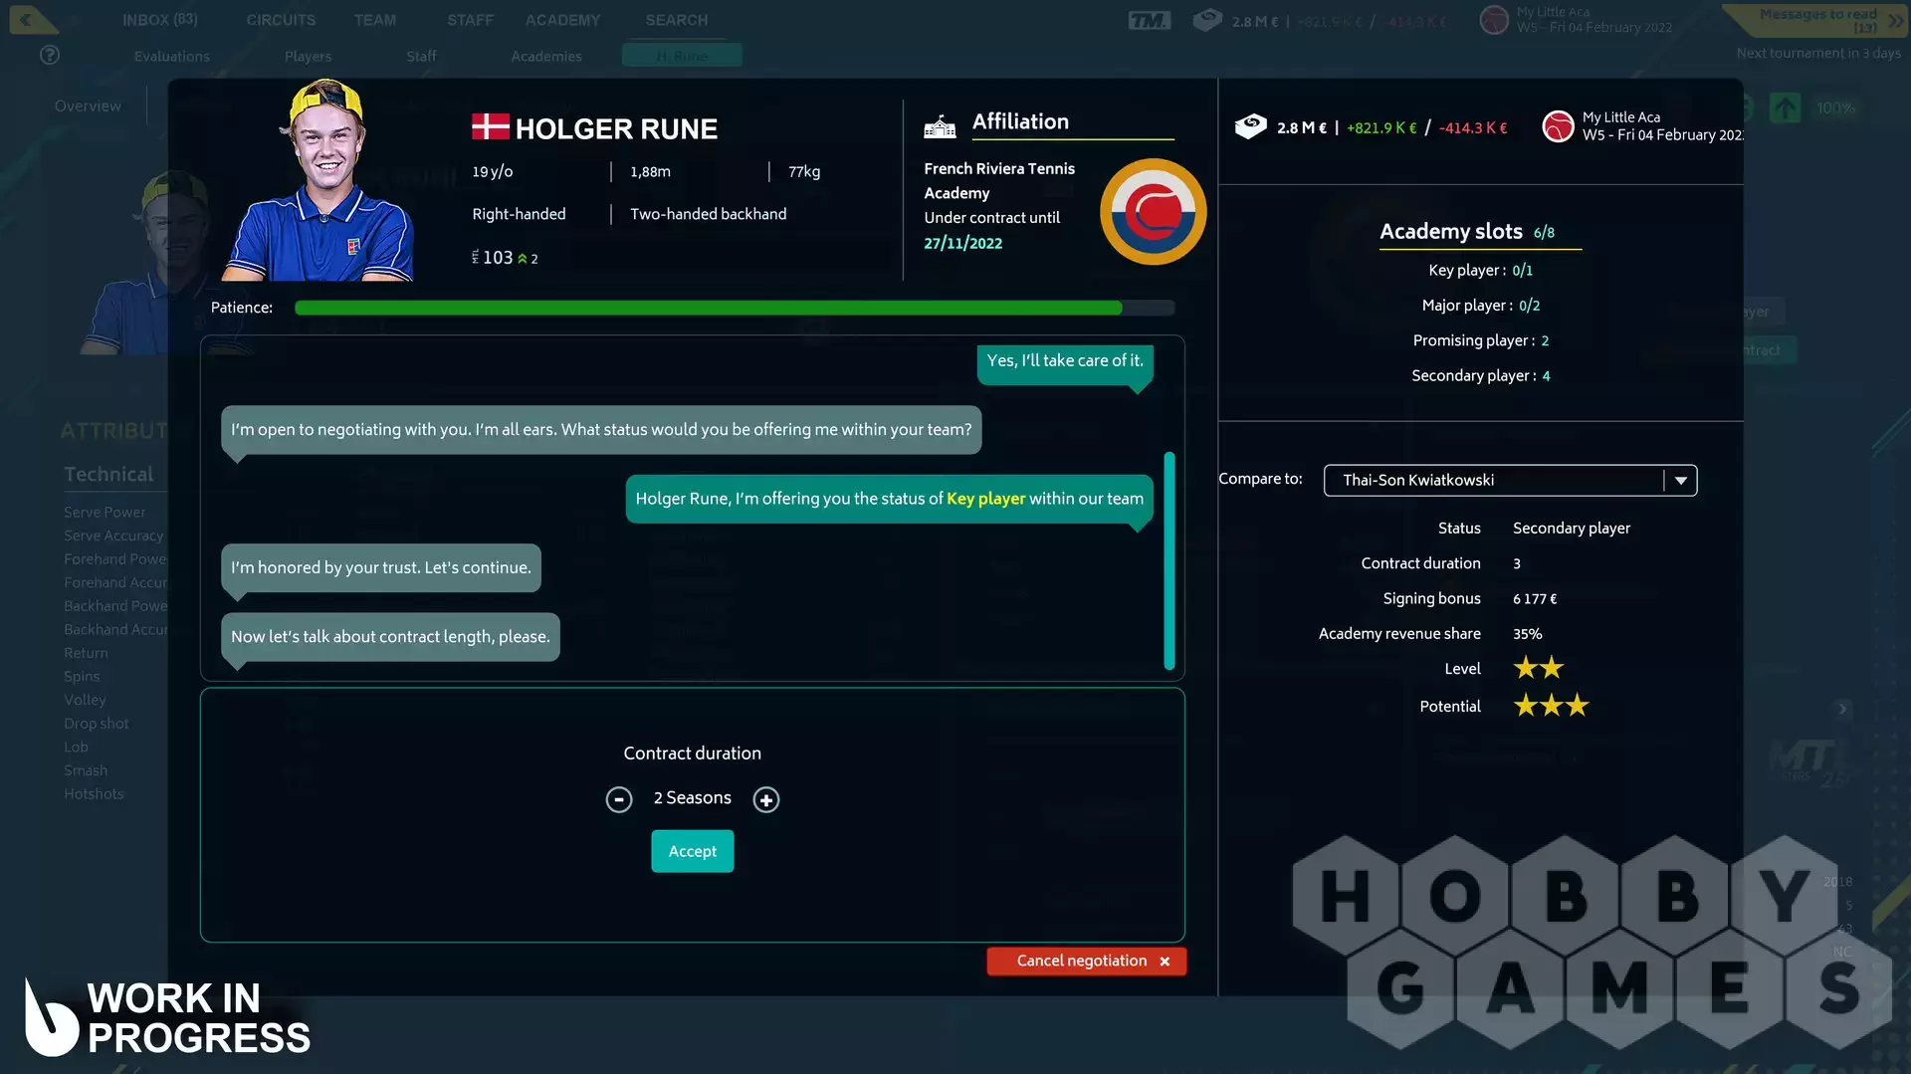Click the back arrow in top-left corner

pyautogui.click(x=27, y=19)
